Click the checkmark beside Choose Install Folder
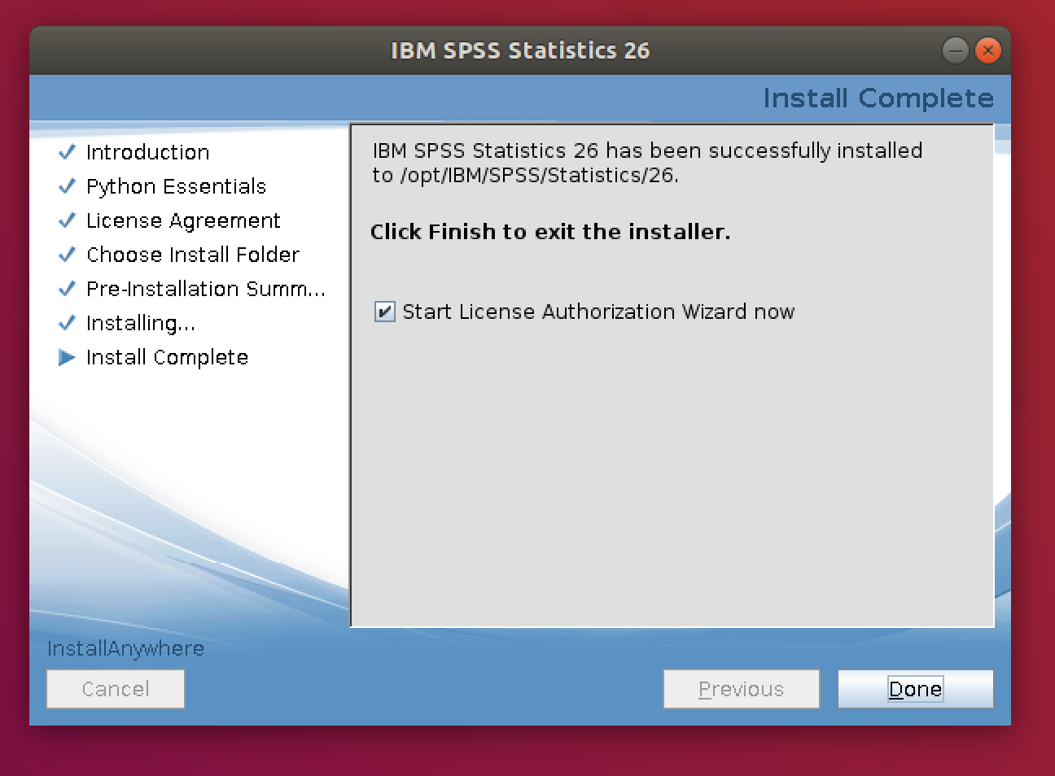 point(67,255)
